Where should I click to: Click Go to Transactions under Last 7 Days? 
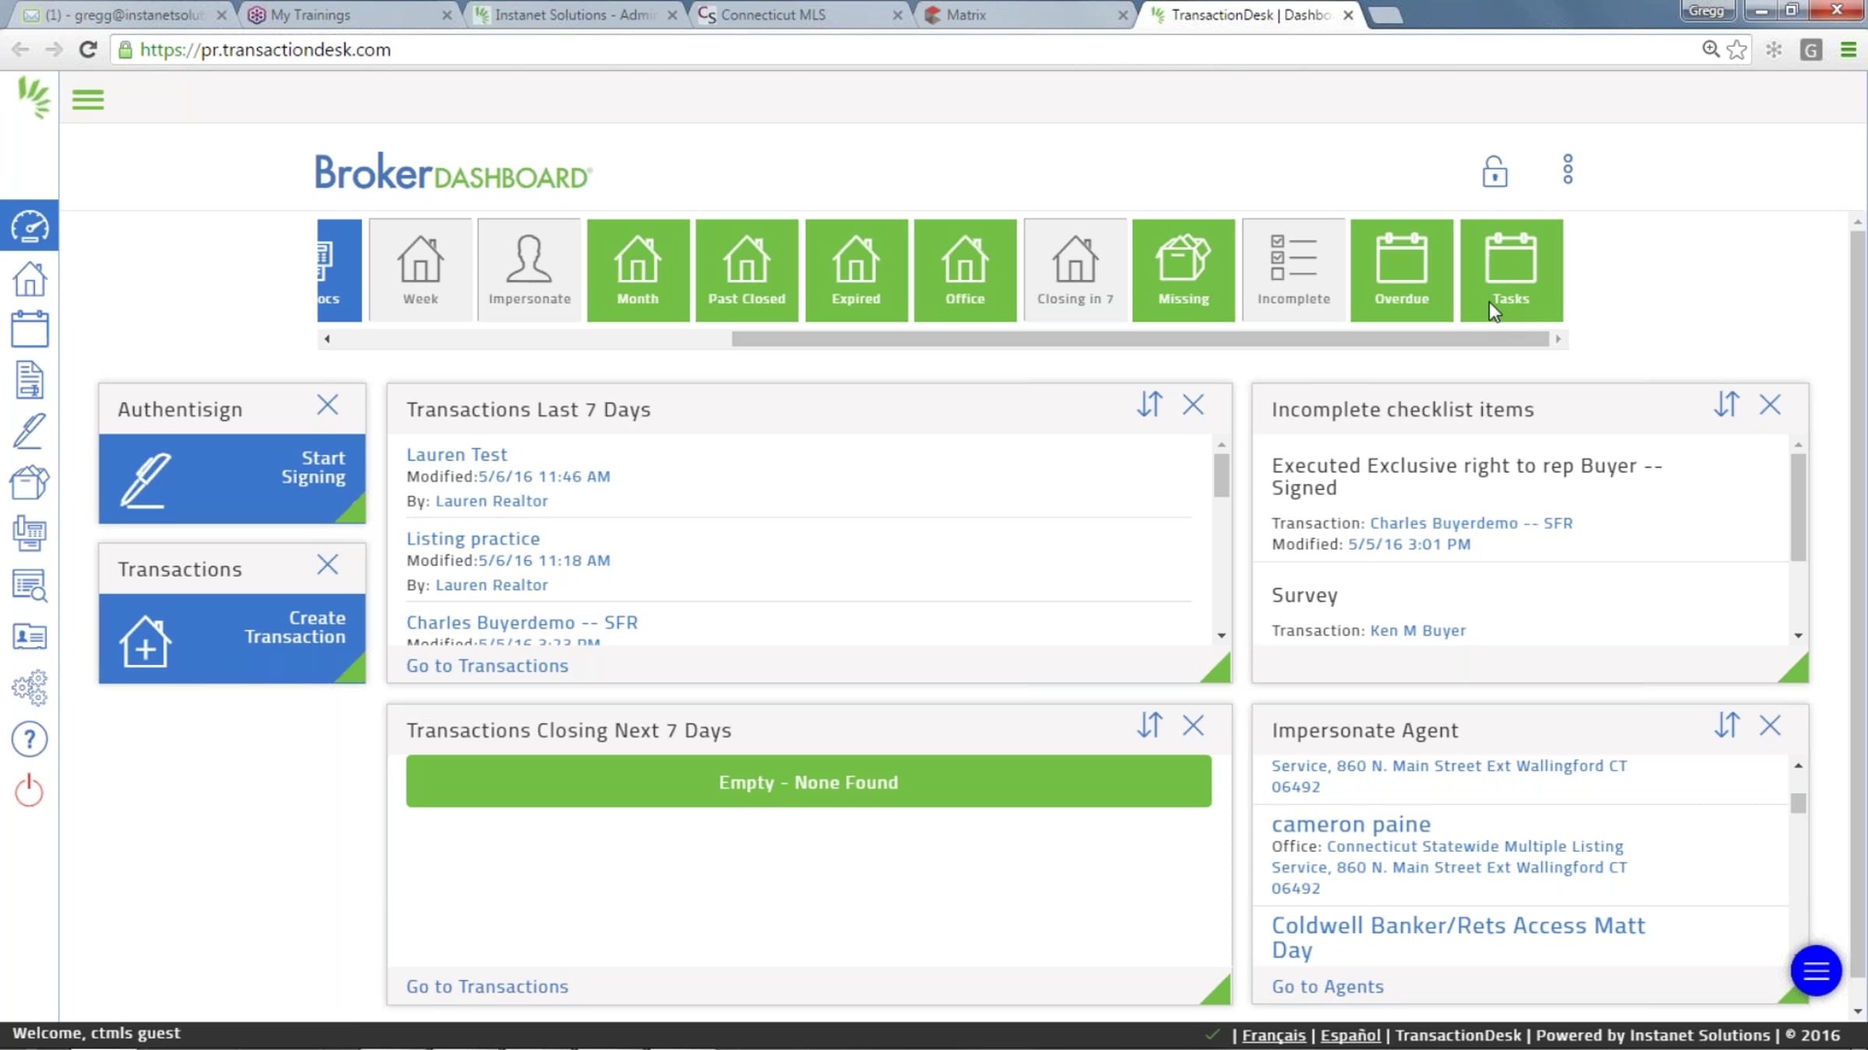(487, 666)
